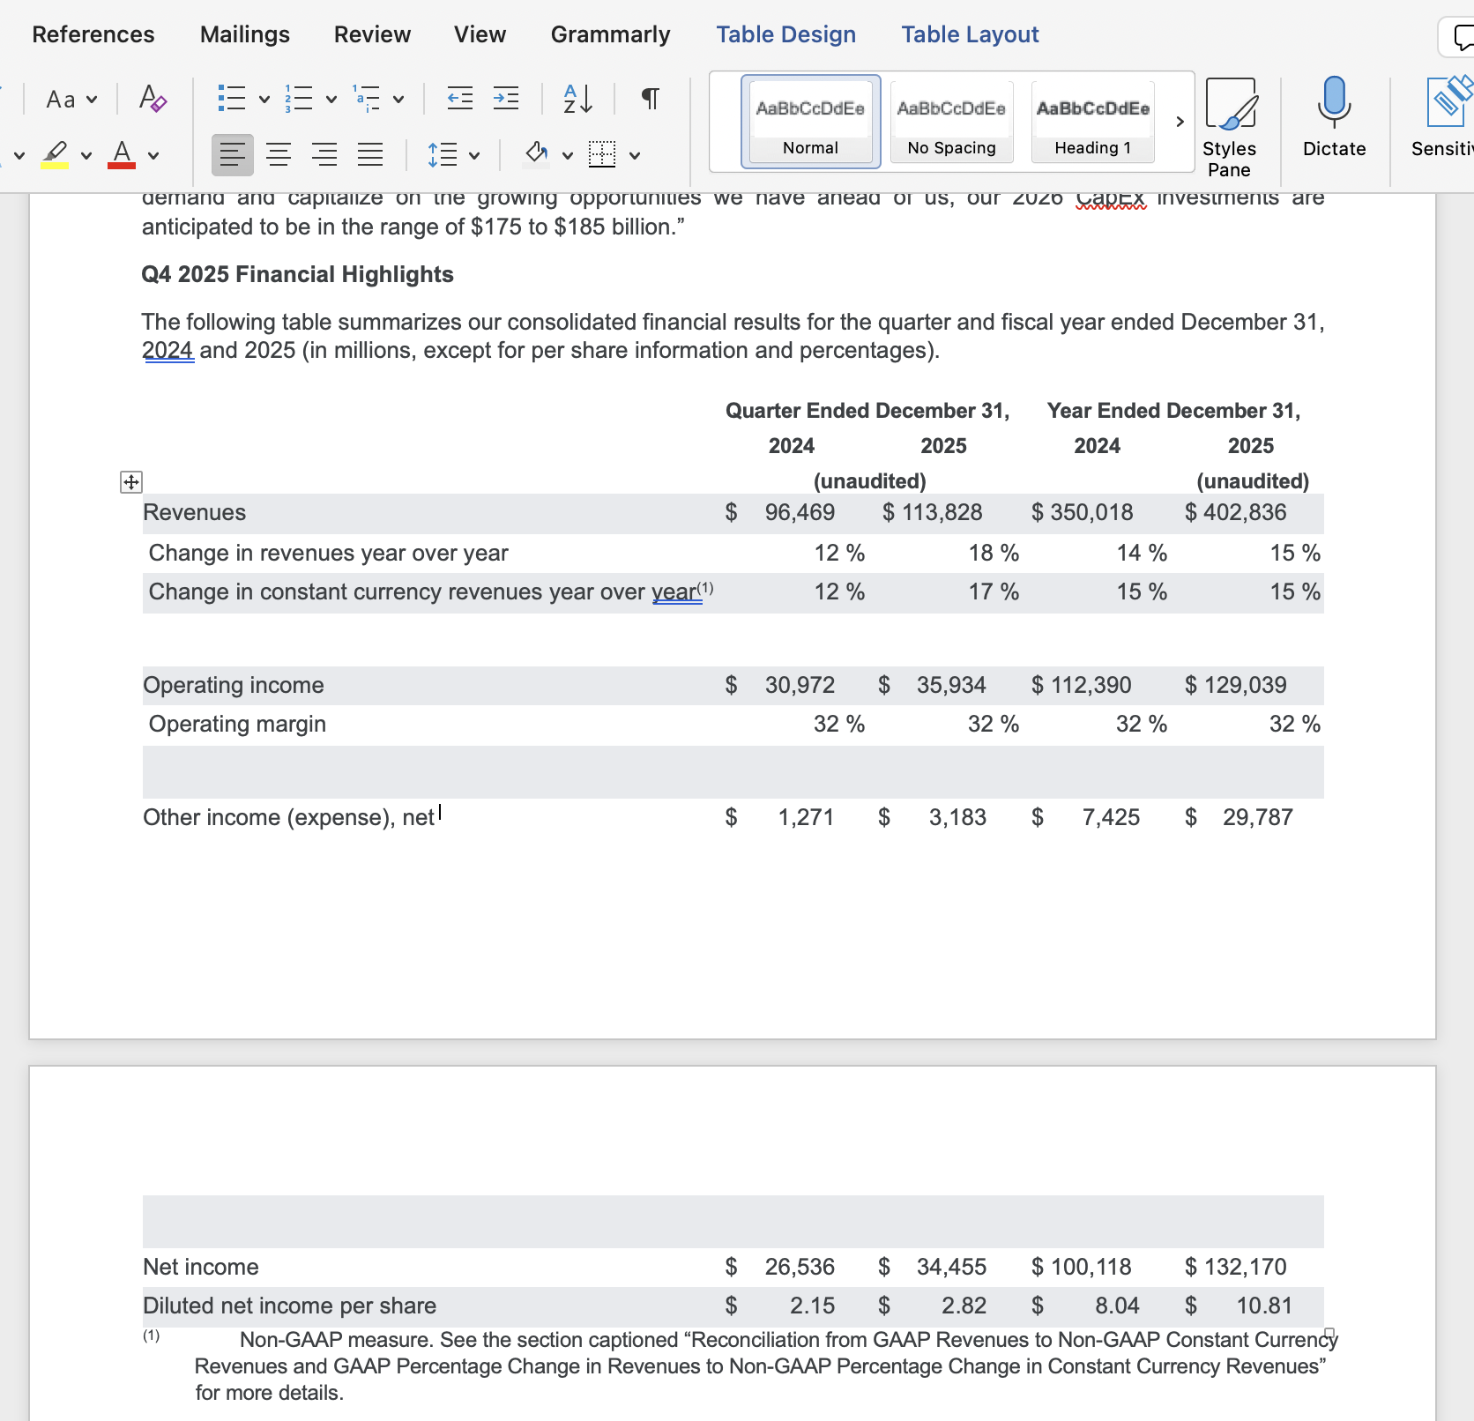Screen dimensions: 1474x1421
Task: Start Dictate with the microphone
Action: point(1335,118)
